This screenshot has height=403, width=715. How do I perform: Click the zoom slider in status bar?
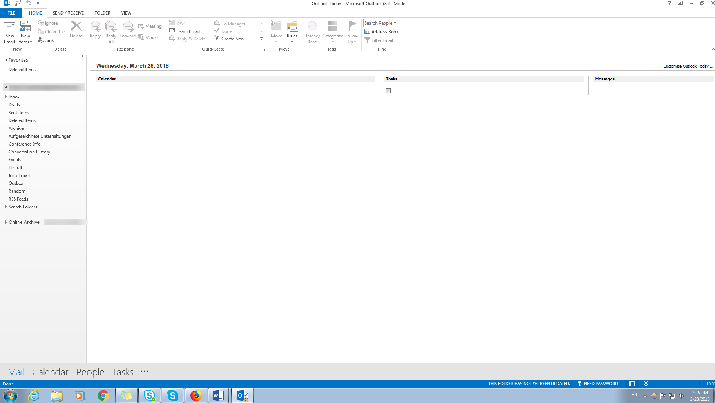click(678, 384)
